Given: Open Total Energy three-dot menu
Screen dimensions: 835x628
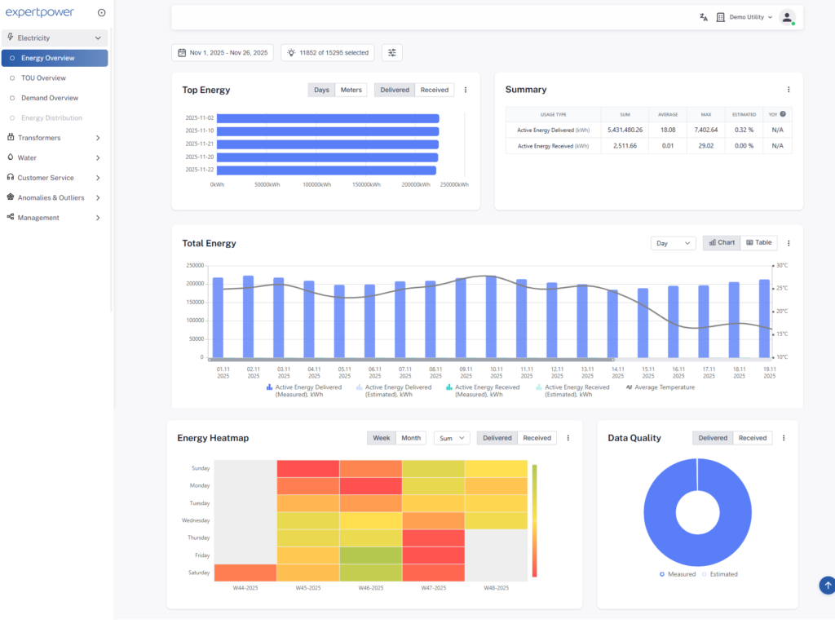Looking at the screenshot, I should pos(789,243).
